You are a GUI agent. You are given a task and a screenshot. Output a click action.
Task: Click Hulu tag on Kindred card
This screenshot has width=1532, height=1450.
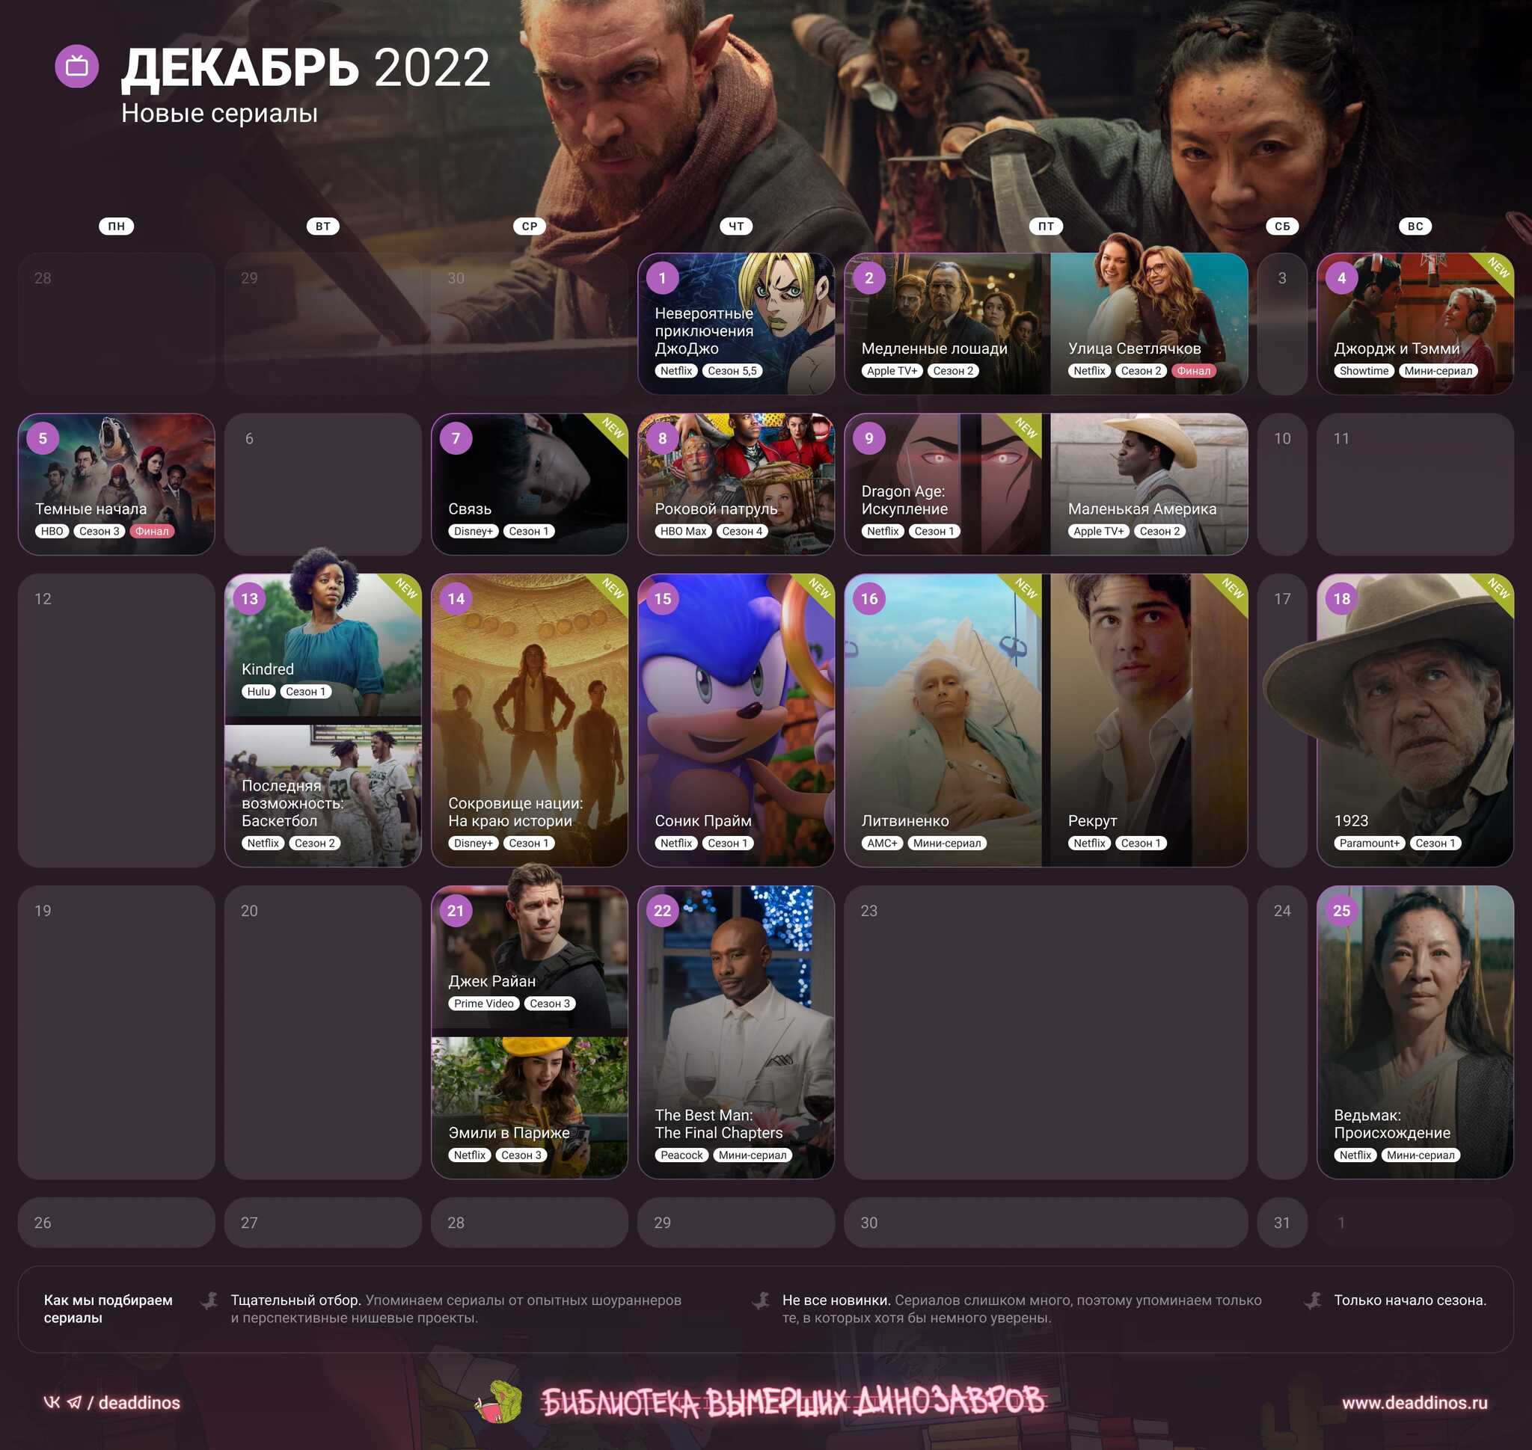pos(258,691)
